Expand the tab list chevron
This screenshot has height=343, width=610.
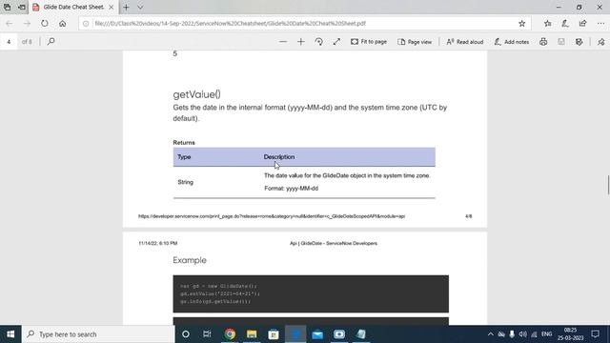140,7
